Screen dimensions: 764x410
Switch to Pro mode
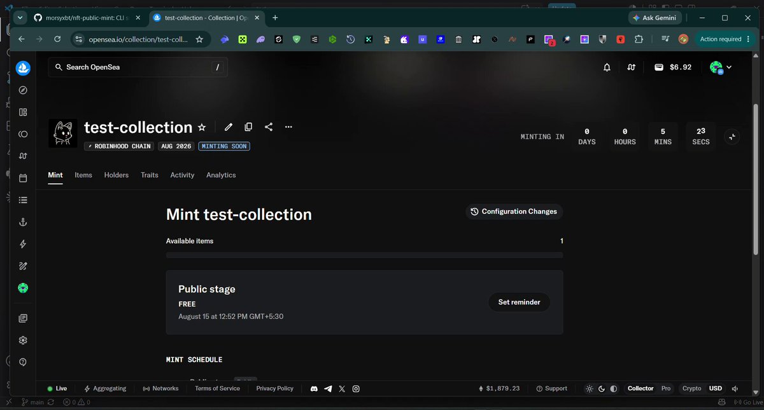pos(665,388)
